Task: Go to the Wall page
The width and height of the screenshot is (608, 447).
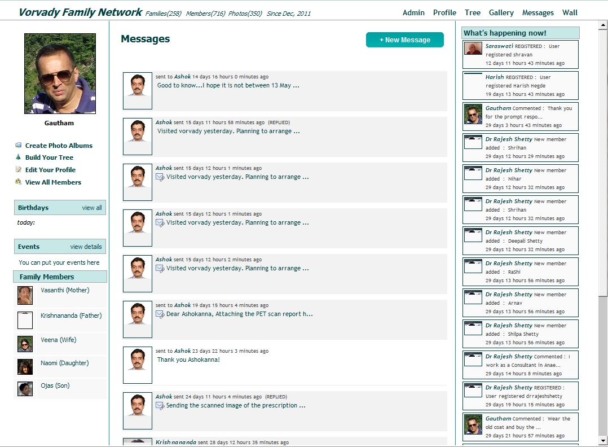Action: click(x=570, y=12)
